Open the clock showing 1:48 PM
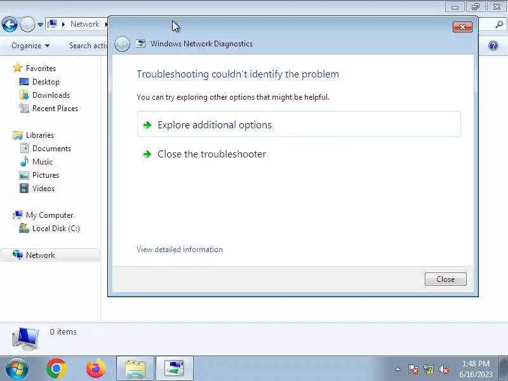This screenshot has height=381, width=508. tap(476, 369)
